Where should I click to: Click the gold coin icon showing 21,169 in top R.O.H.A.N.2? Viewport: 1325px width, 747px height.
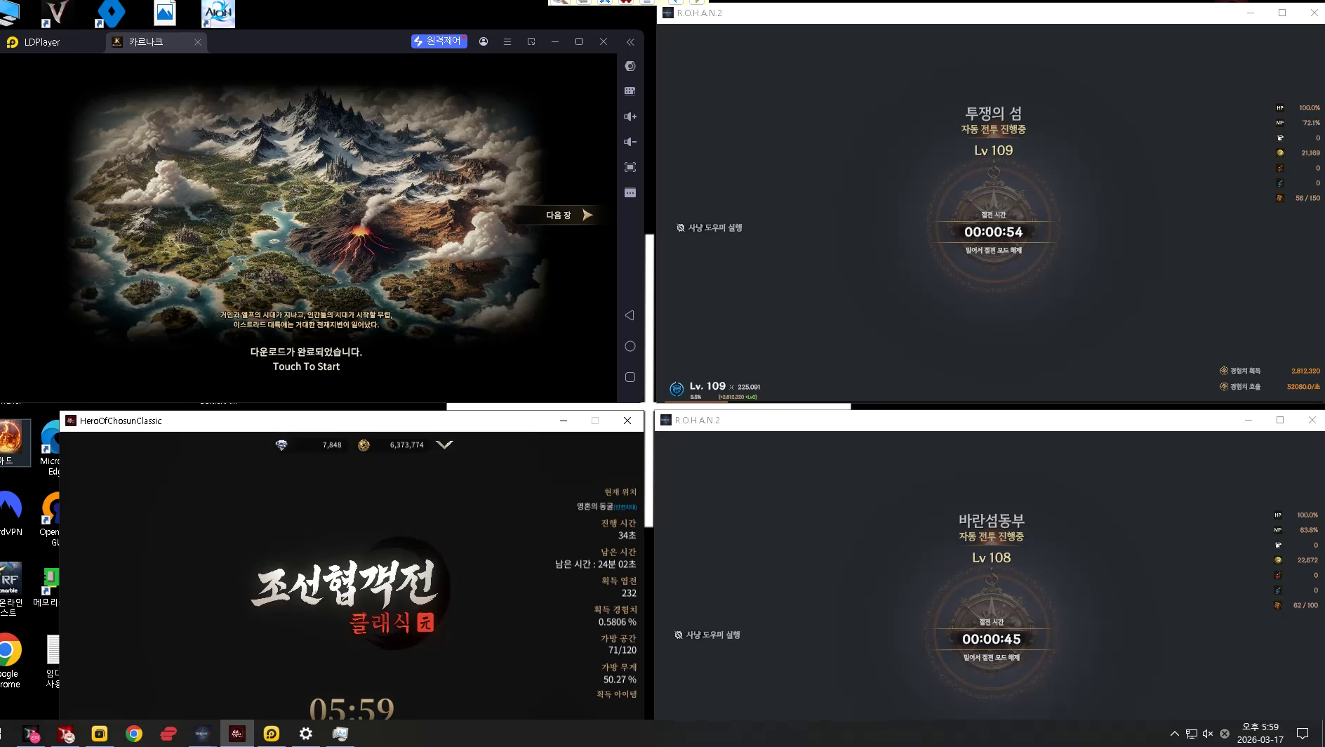(1280, 153)
